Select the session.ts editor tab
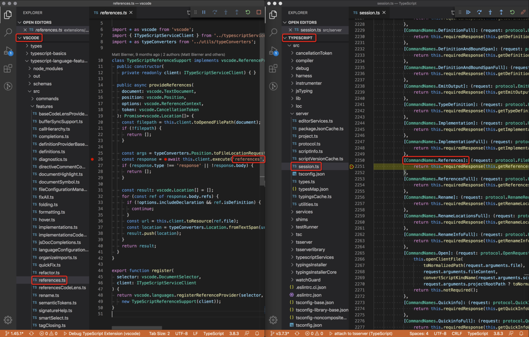 pos(369,13)
